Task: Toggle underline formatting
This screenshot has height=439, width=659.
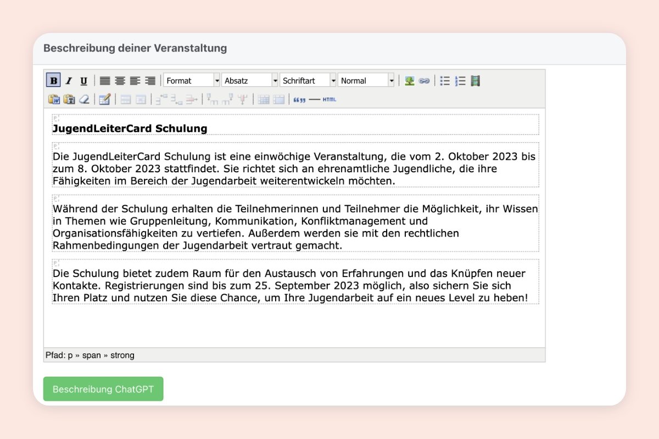Action: [x=83, y=81]
